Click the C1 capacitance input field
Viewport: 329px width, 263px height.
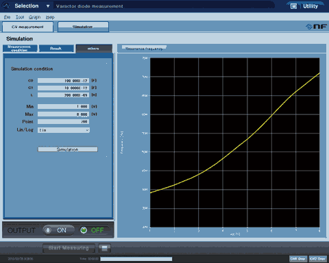63,88
